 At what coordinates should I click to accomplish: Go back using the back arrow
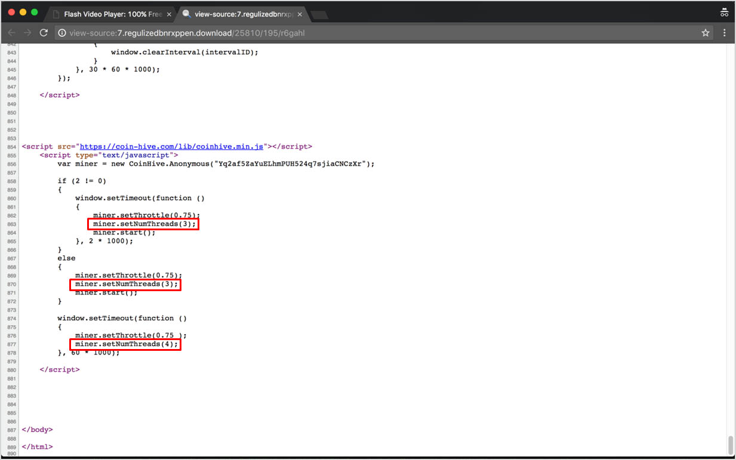point(11,33)
